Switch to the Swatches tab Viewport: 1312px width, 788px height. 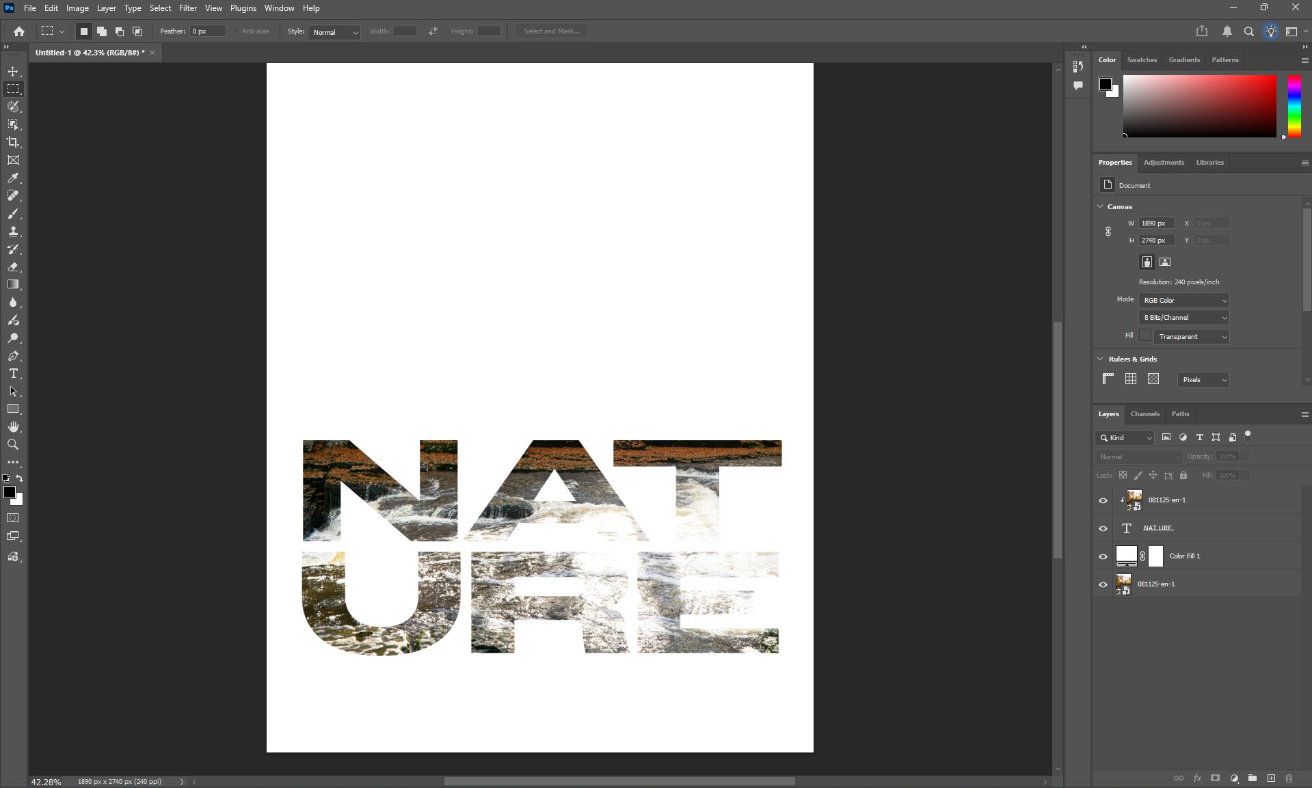[x=1142, y=60]
